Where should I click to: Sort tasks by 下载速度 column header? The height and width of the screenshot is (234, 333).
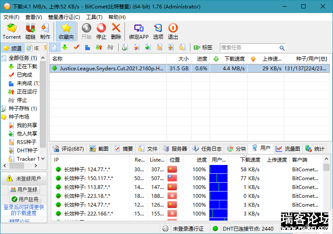pos(228,58)
